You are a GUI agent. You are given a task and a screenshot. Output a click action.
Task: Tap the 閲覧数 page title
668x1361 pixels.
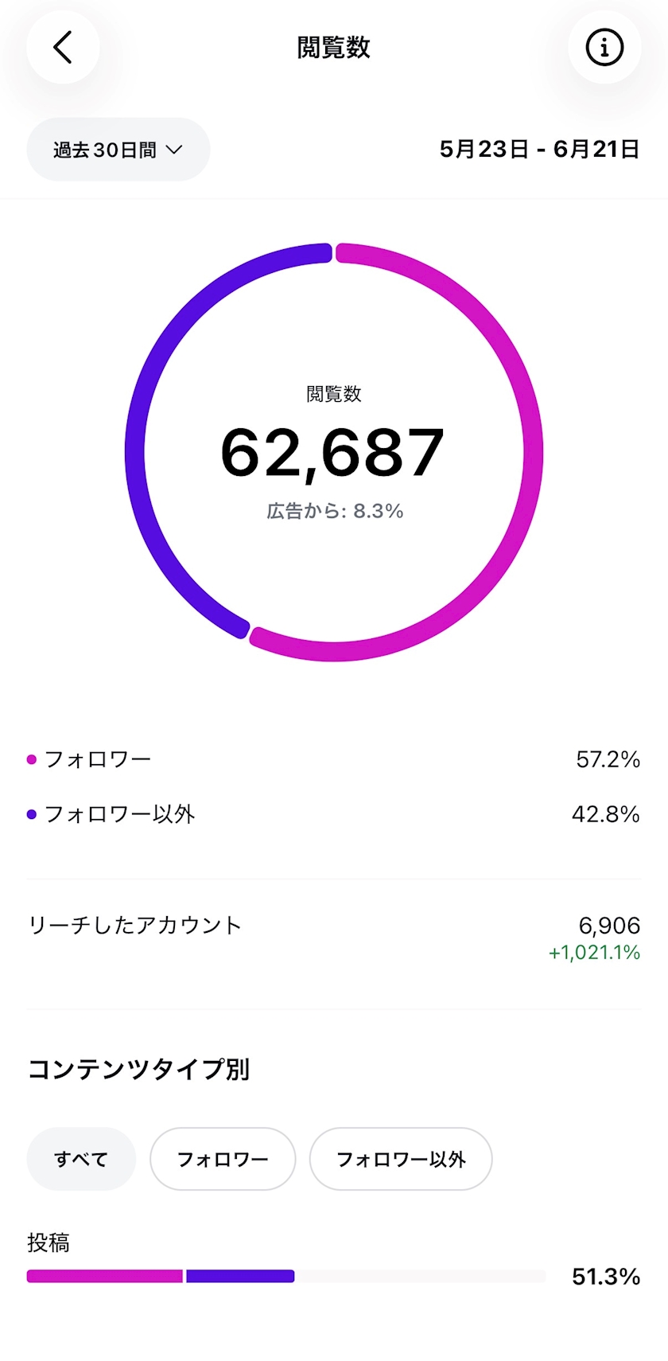pyautogui.click(x=334, y=48)
